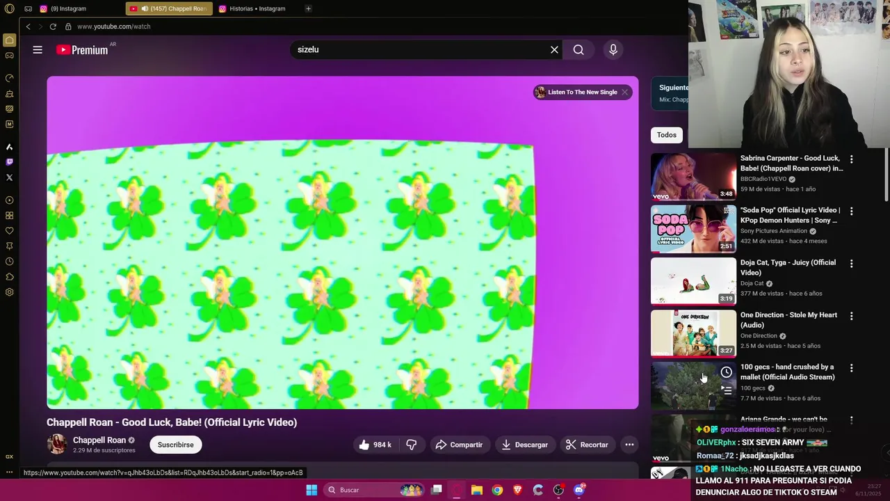Add 100 gecs video to the queue

(726, 390)
